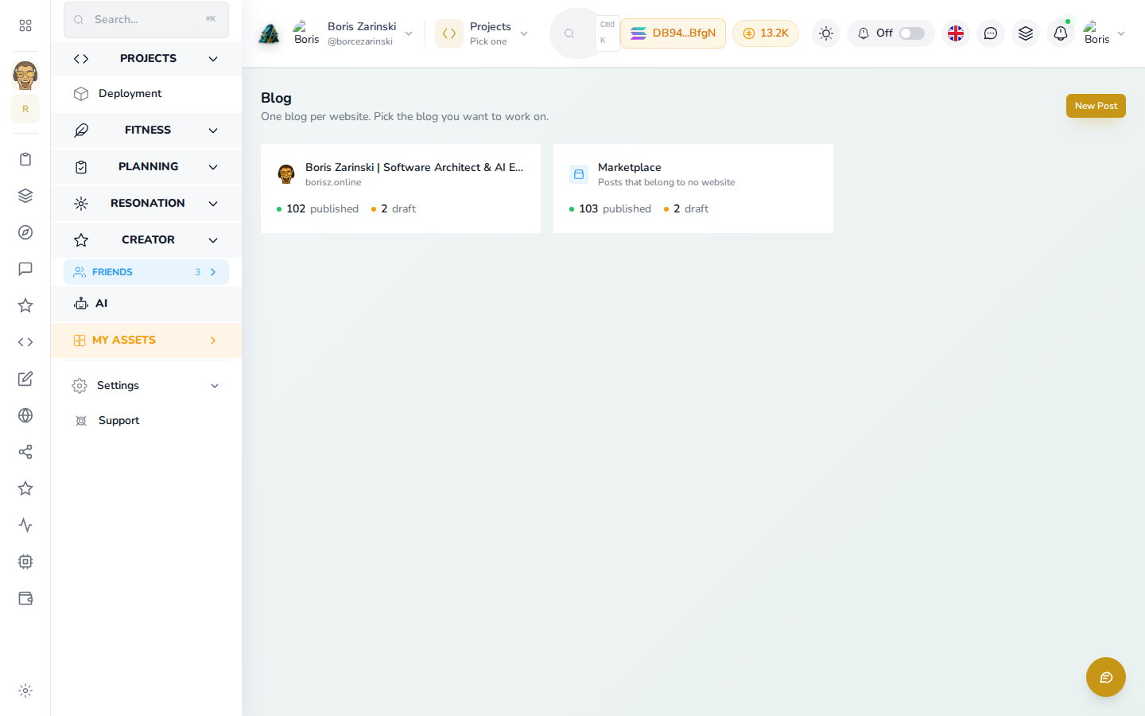Open the floating chat button at bottom right

coord(1106,677)
